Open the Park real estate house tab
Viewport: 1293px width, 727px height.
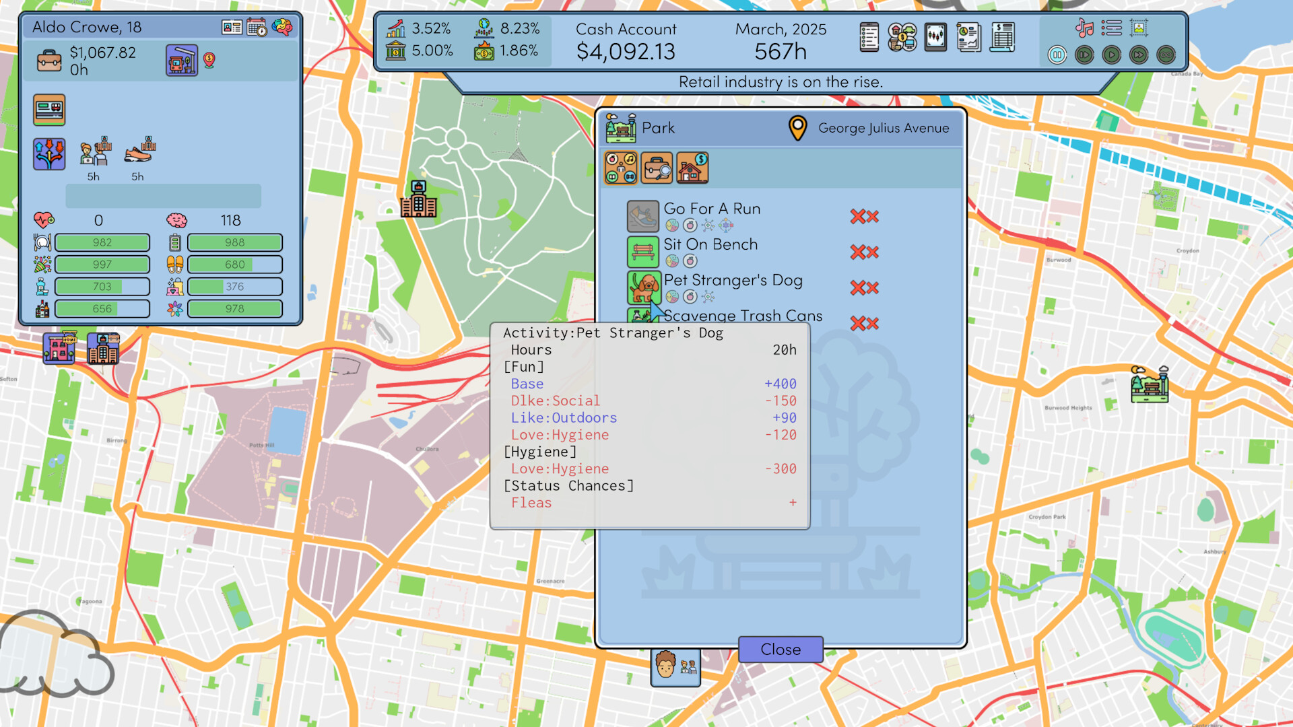click(692, 168)
